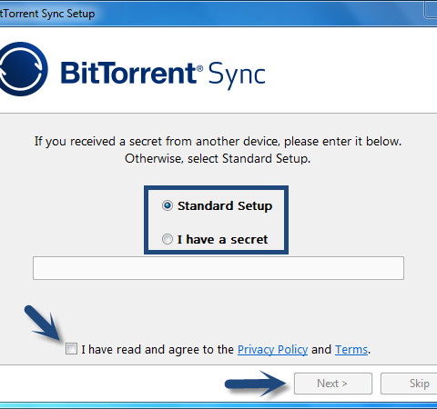Click the registered trademark symbol after BitTorrent
The image size is (437, 409).
coord(199,68)
